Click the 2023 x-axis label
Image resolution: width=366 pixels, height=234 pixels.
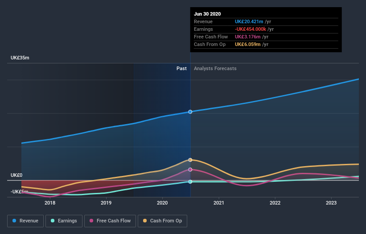pyautogui.click(x=331, y=203)
